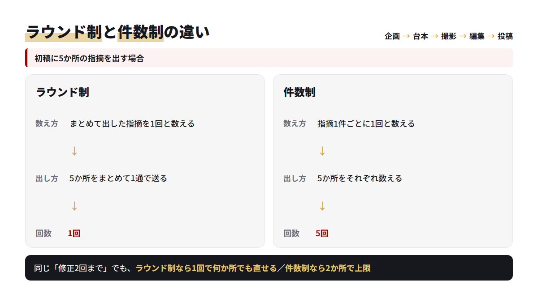Click down arrow below 出し方 in ラウンド制 card
The height and width of the screenshot is (302, 538).
(x=74, y=206)
